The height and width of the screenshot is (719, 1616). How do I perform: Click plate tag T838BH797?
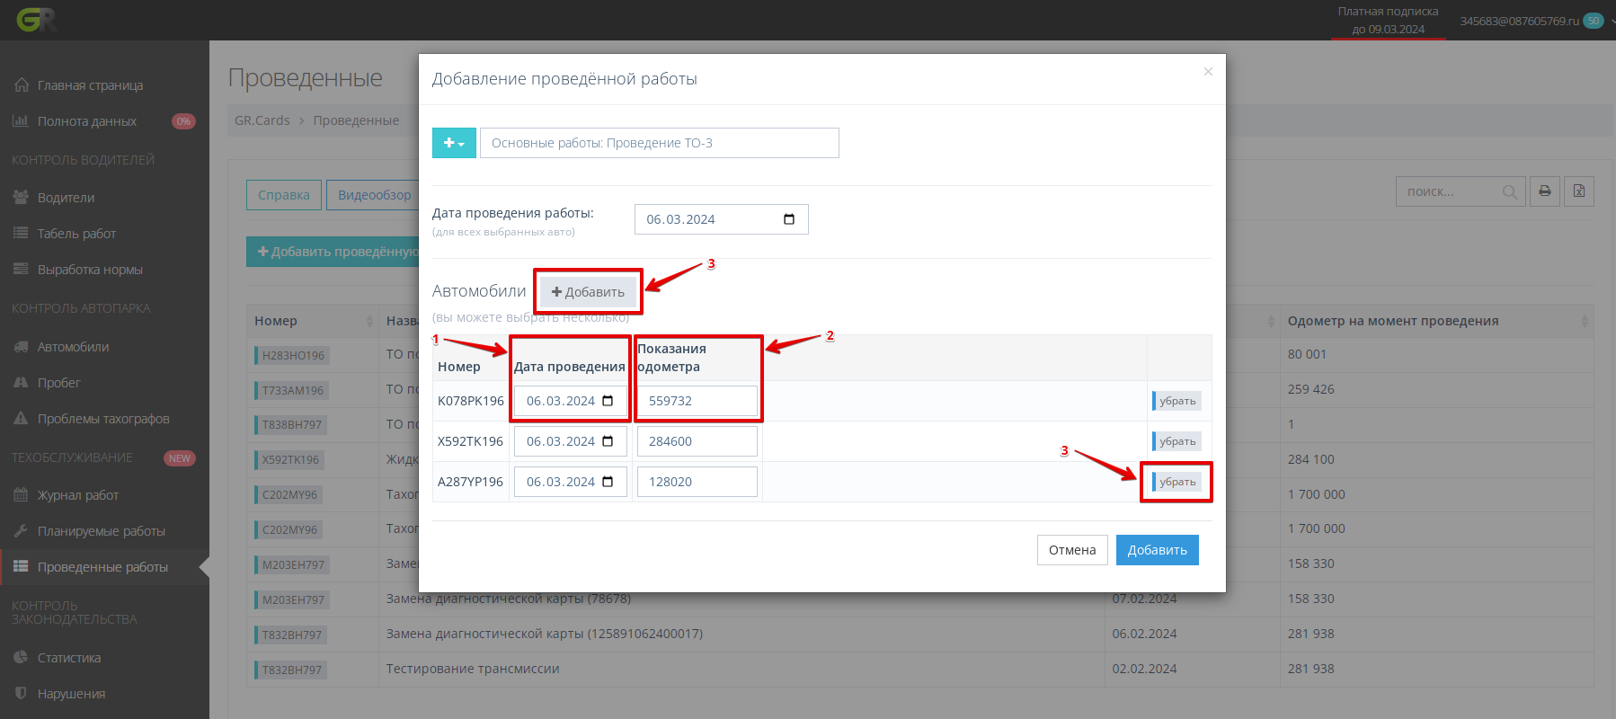pyautogui.click(x=291, y=425)
